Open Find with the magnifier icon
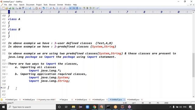 click(51, 8)
